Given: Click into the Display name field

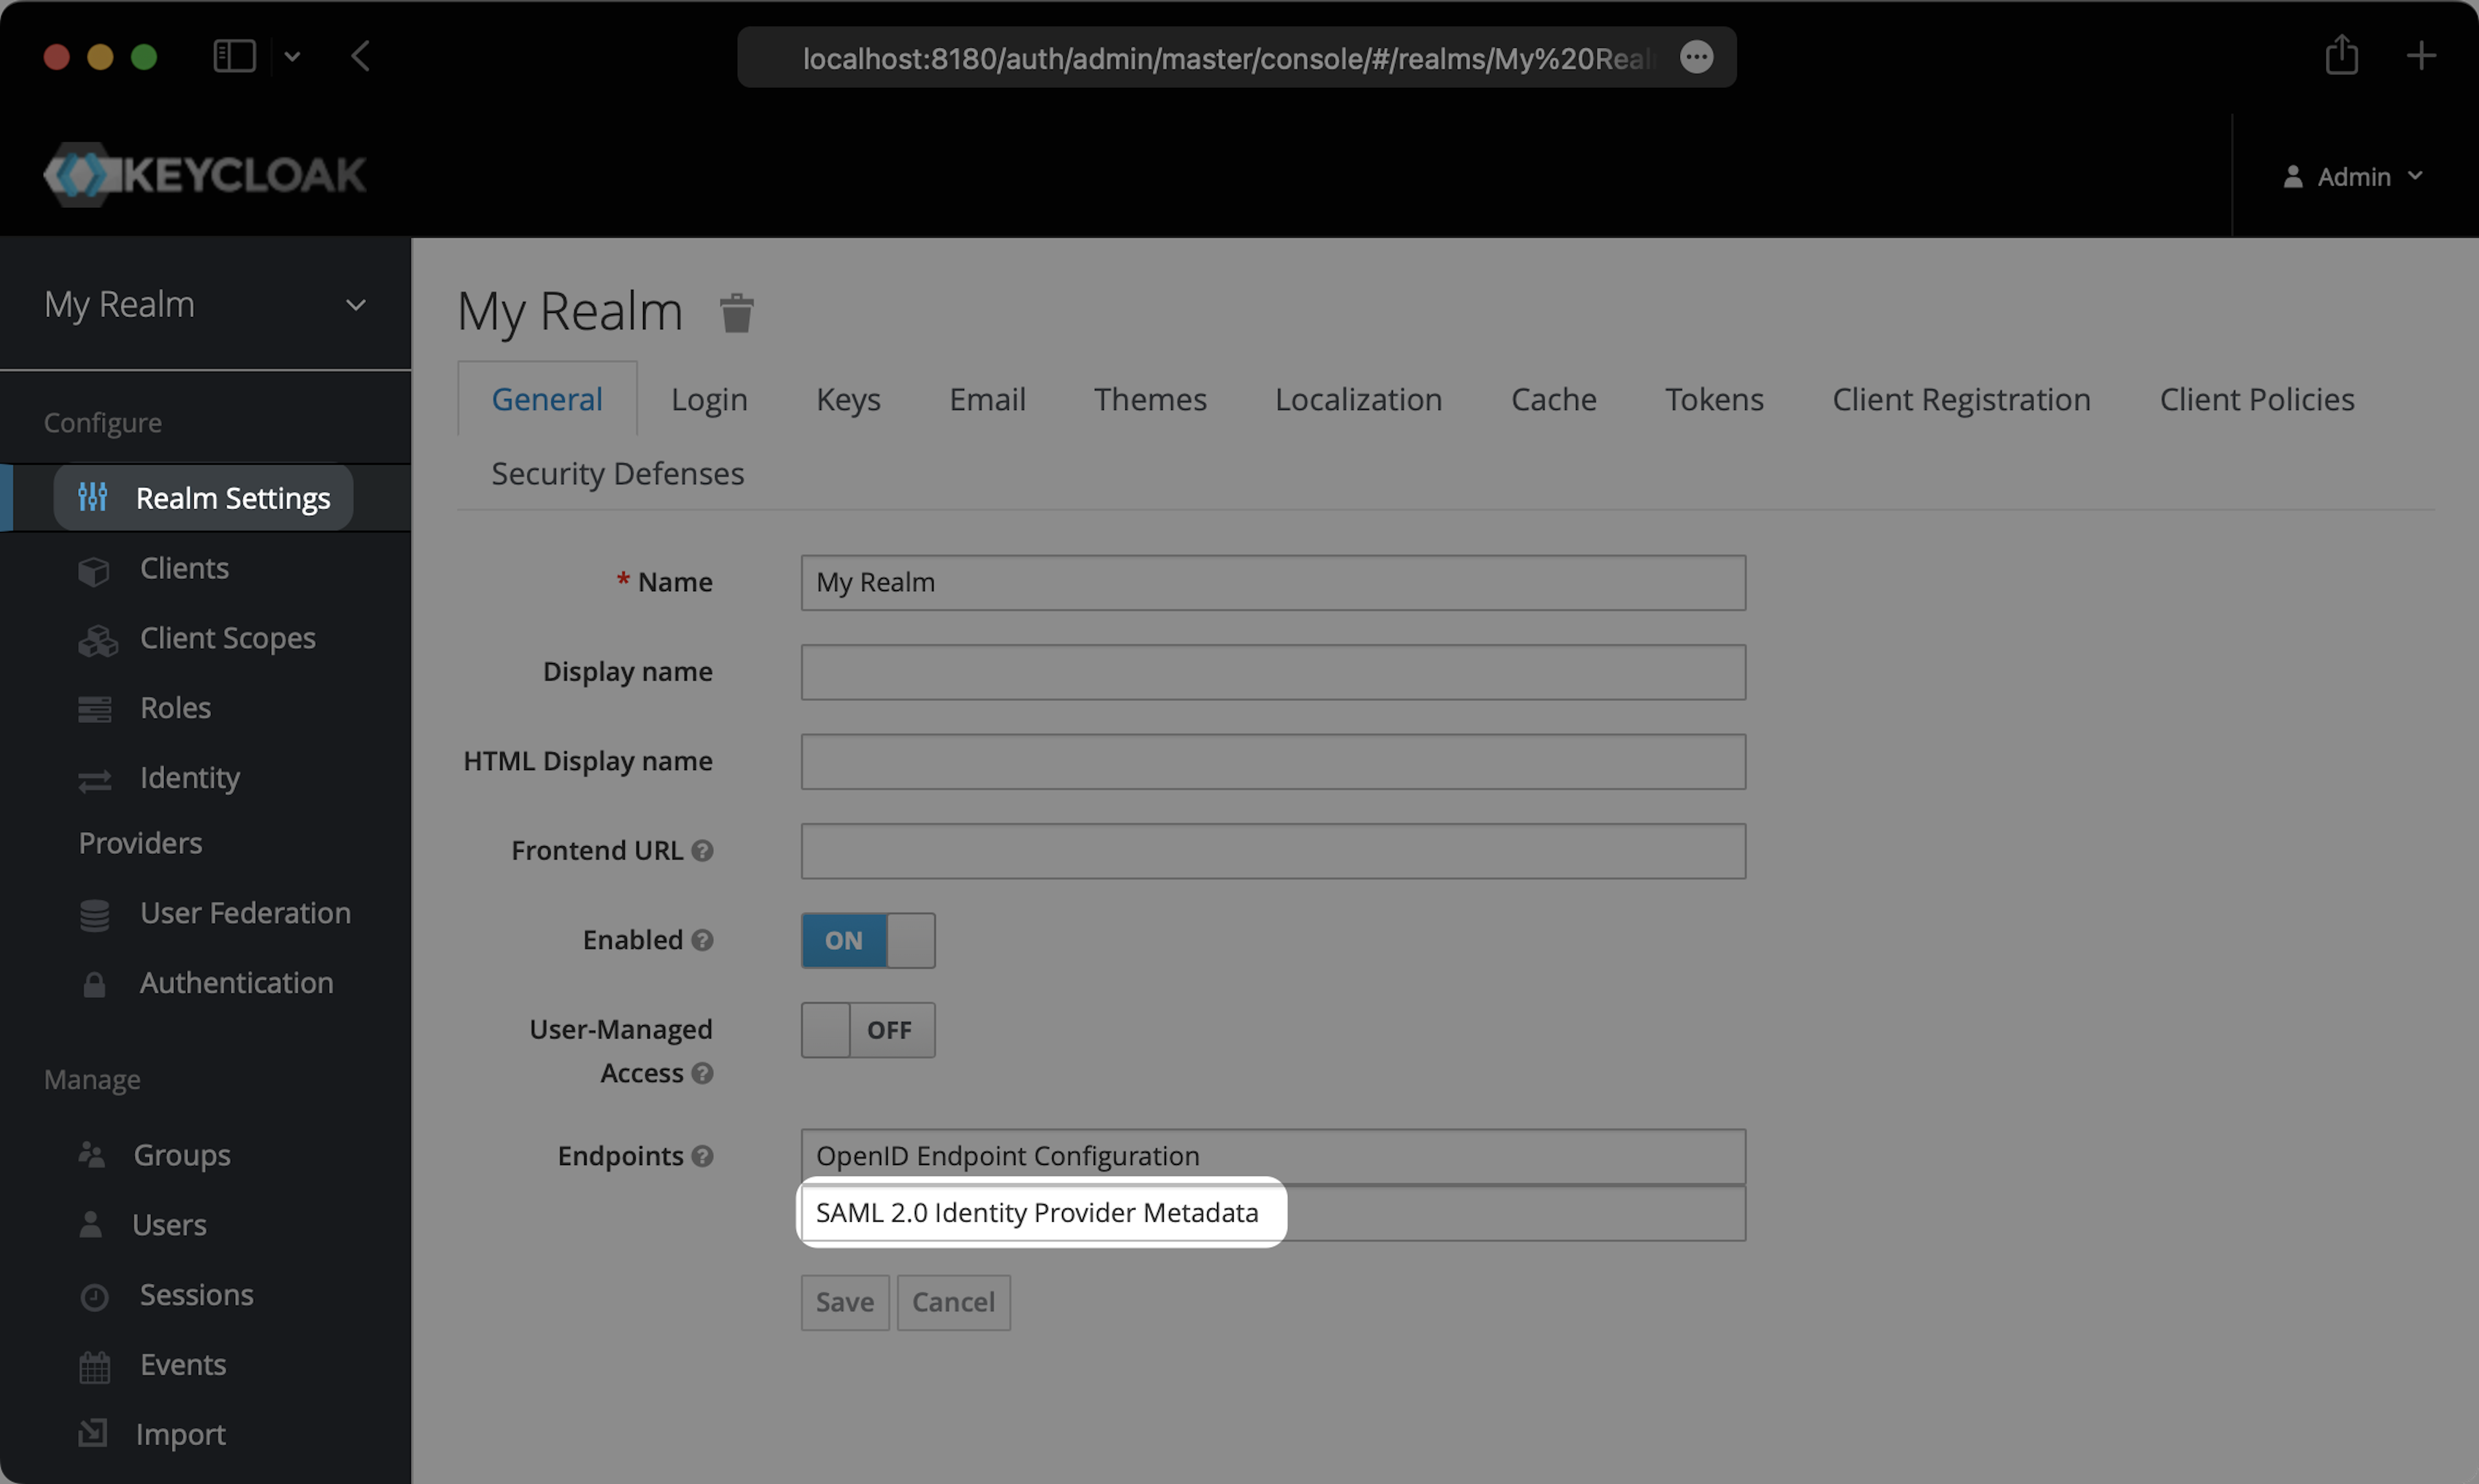Looking at the screenshot, I should pos(1272,672).
